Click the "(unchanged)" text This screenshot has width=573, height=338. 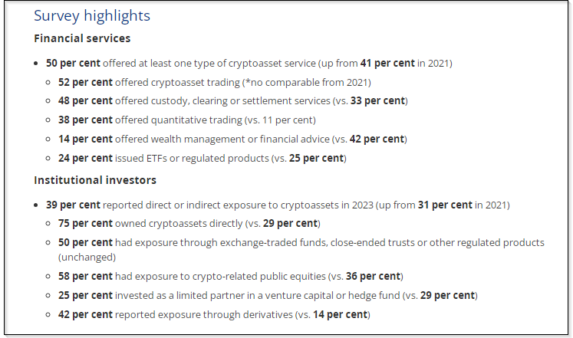click(x=87, y=257)
